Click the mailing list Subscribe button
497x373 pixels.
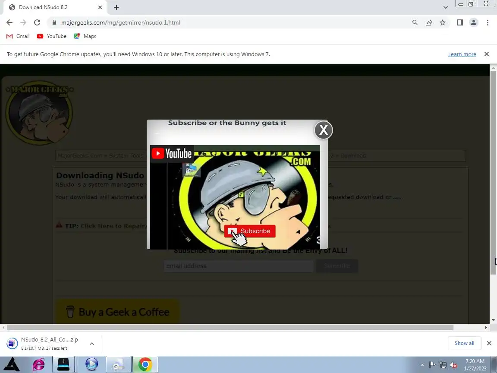tap(337, 266)
